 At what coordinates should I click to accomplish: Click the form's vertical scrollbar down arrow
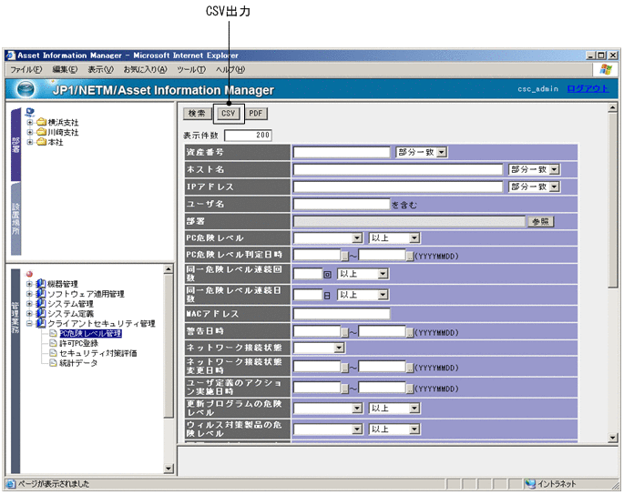(x=614, y=438)
